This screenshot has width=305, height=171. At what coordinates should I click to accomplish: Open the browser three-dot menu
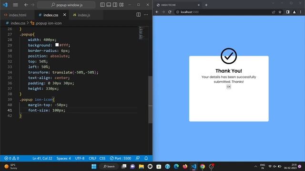tap(301, 12)
